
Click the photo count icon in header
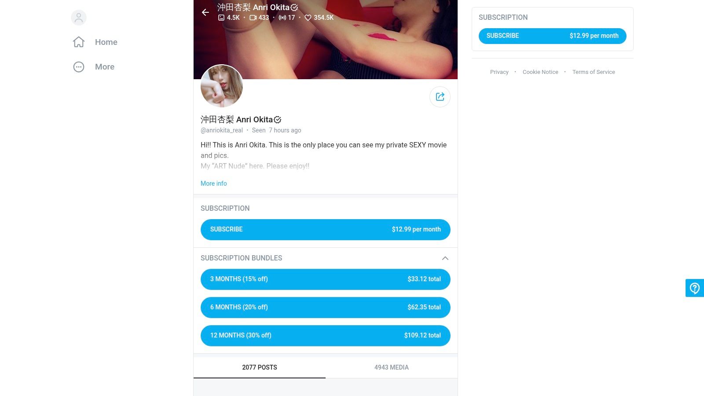(x=221, y=18)
